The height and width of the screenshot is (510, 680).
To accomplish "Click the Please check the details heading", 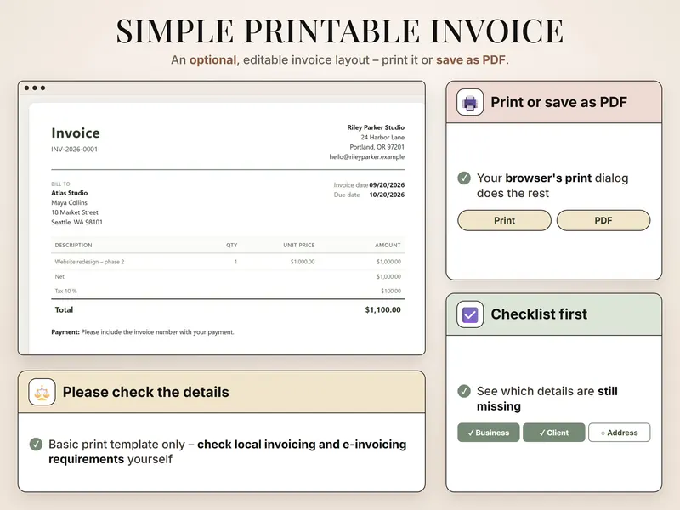I will pyautogui.click(x=145, y=392).
